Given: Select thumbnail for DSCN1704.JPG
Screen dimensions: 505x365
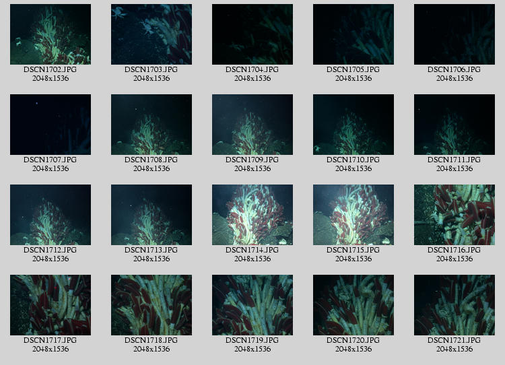Looking at the screenshot, I should 252,34.
